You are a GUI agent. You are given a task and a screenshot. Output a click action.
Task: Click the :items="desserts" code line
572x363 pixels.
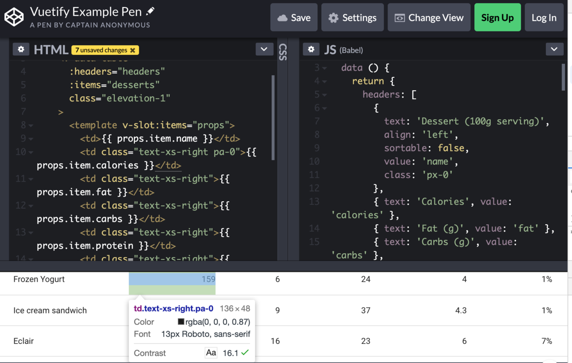[114, 85]
